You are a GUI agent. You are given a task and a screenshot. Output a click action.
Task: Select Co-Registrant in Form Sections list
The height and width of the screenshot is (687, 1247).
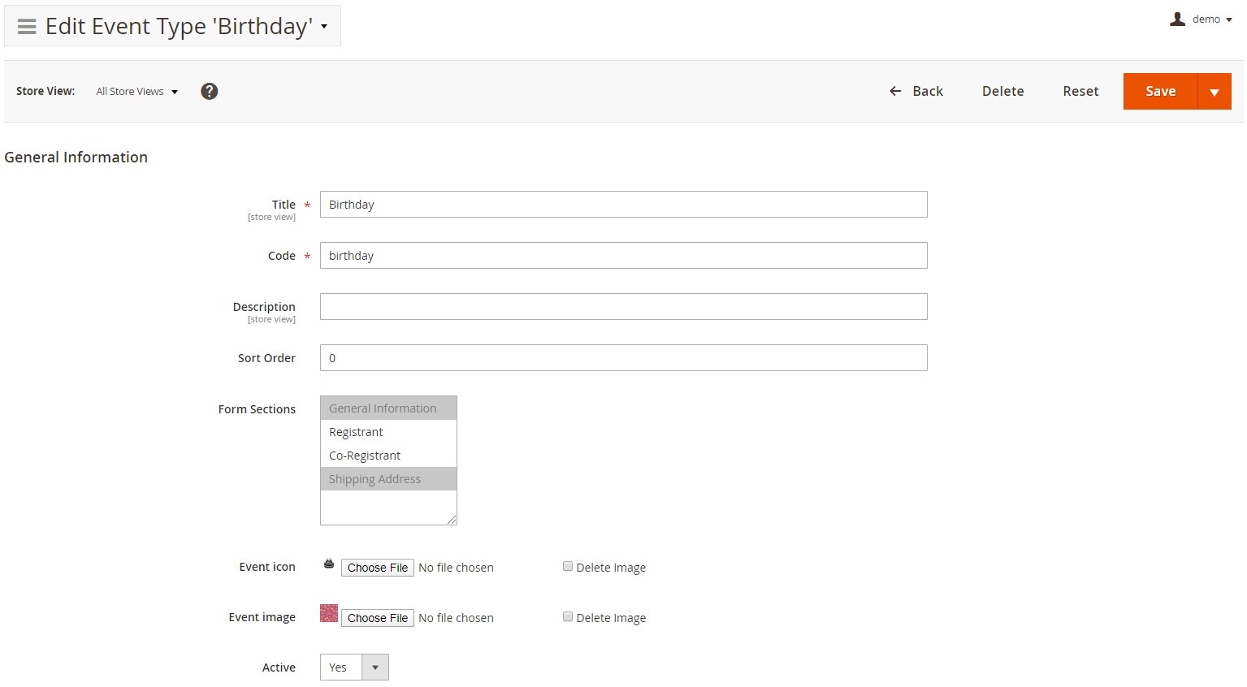[x=388, y=455]
